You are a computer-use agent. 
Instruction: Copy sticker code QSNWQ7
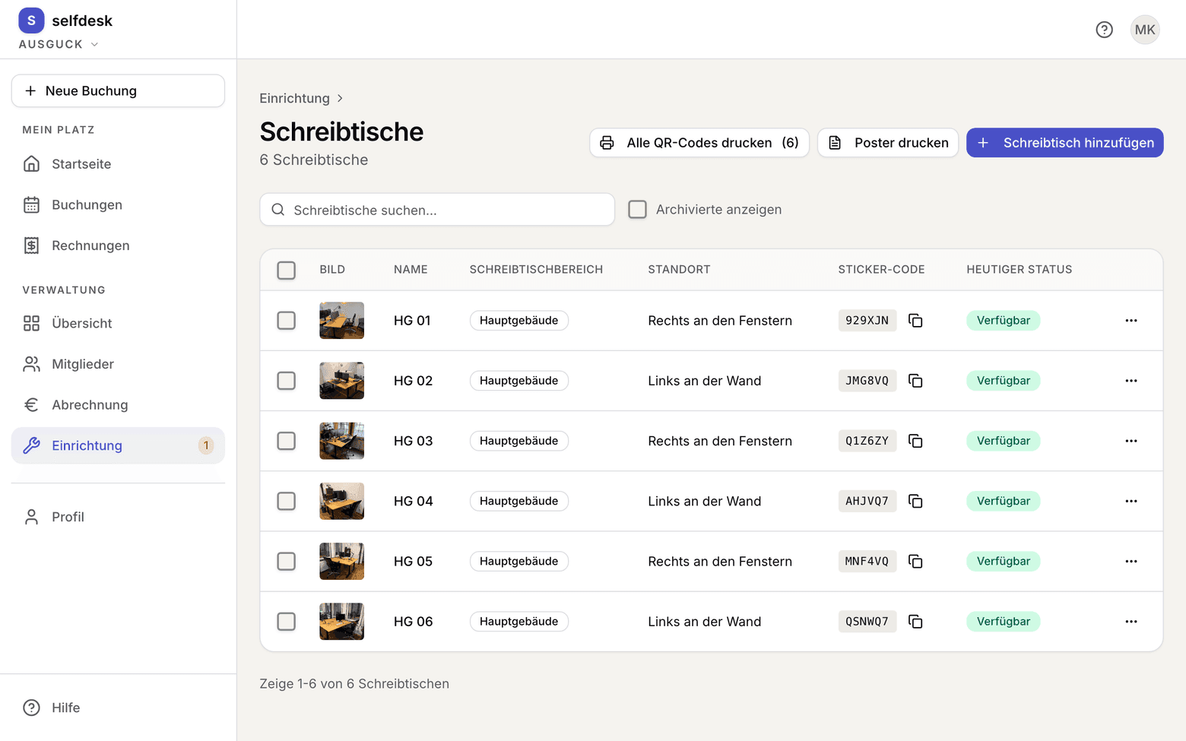pos(915,622)
